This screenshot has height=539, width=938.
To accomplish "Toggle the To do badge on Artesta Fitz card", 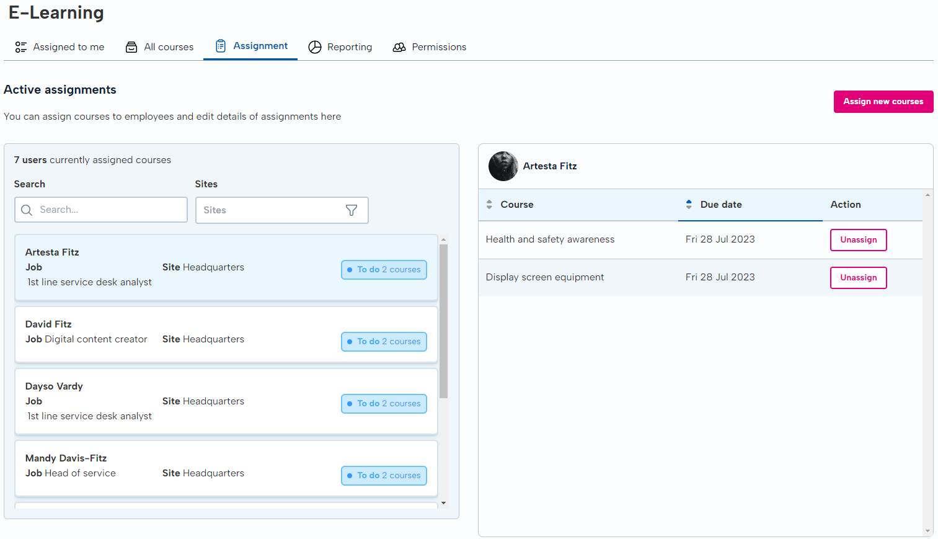I will coord(384,270).
